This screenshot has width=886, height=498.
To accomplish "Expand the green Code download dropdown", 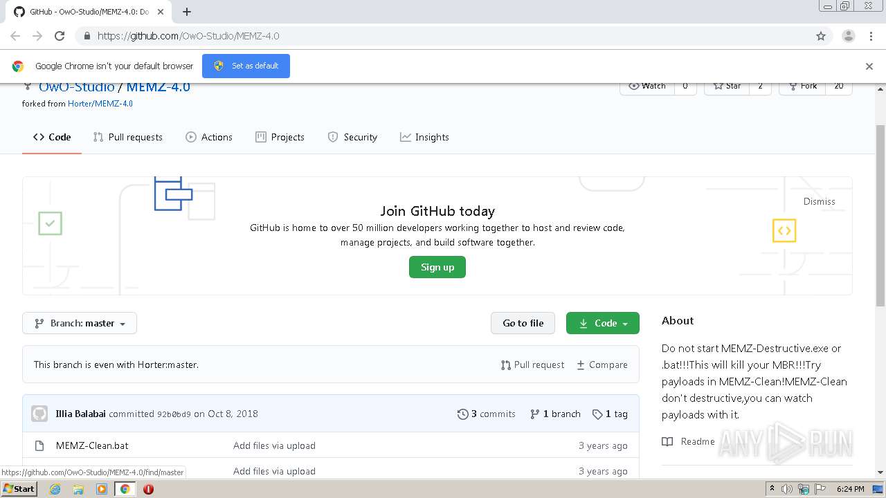I will [603, 323].
